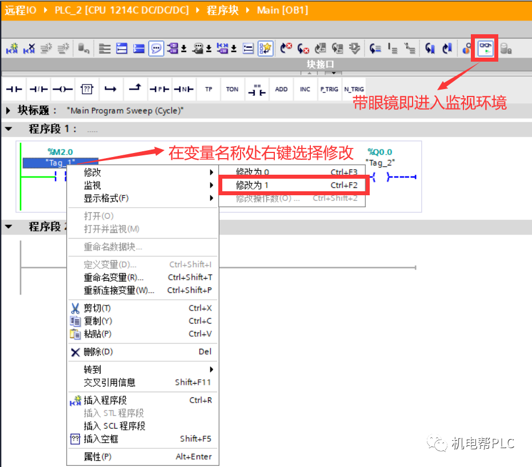Select 删除(D) in context menu
The width and height of the screenshot is (532, 467).
pyautogui.click(x=143, y=352)
